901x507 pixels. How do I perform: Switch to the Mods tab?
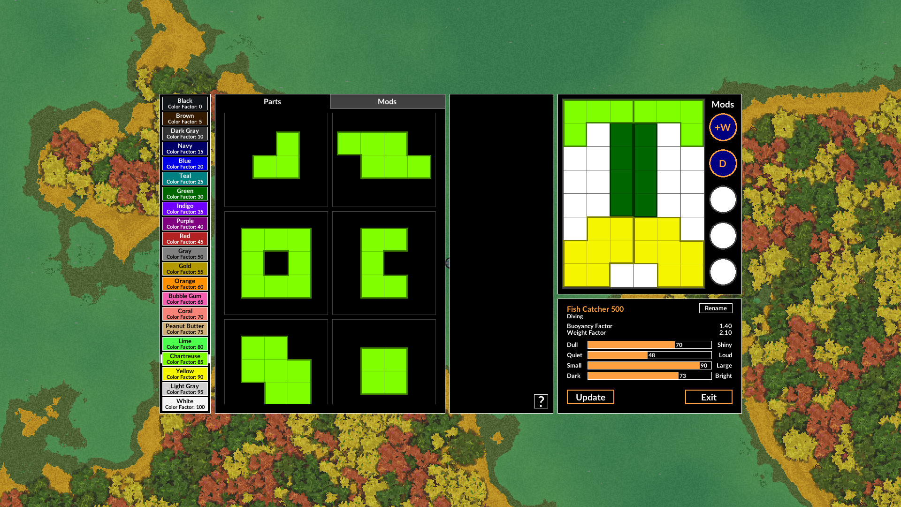pyautogui.click(x=387, y=101)
